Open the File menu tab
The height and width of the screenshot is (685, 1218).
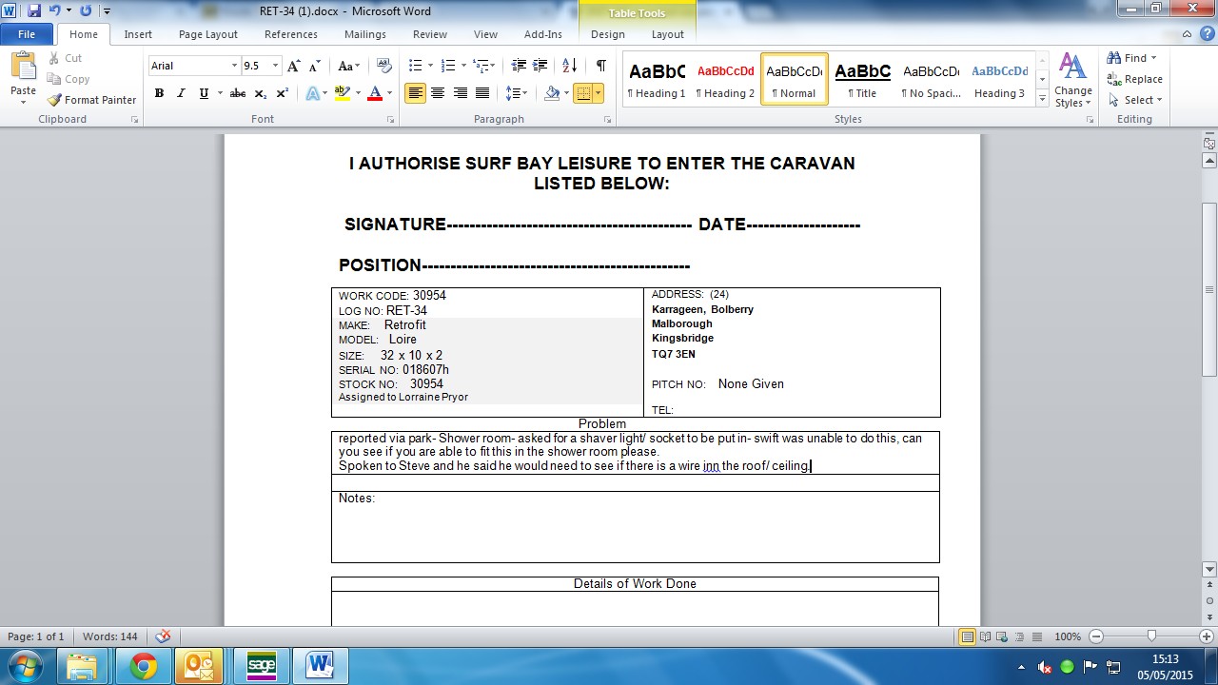[27, 34]
